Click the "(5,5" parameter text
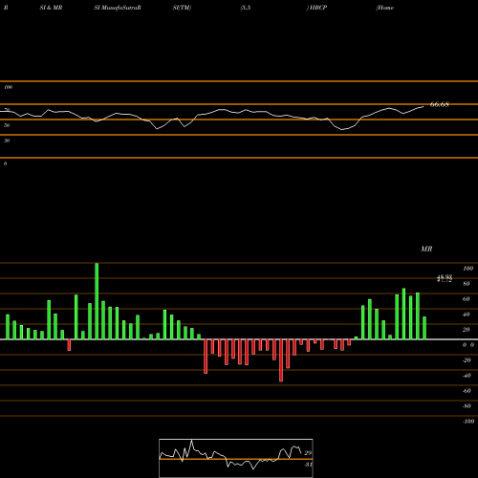Viewport: 478px width, 478px height. pyautogui.click(x=246, y=8)
